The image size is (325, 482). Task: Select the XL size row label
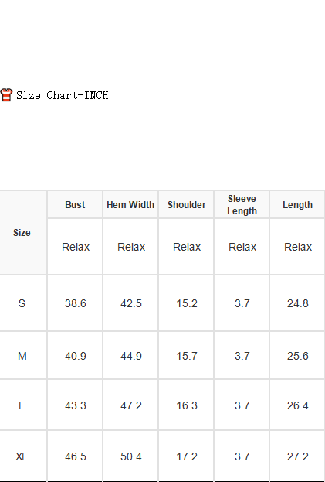click(x=21, y=456)
